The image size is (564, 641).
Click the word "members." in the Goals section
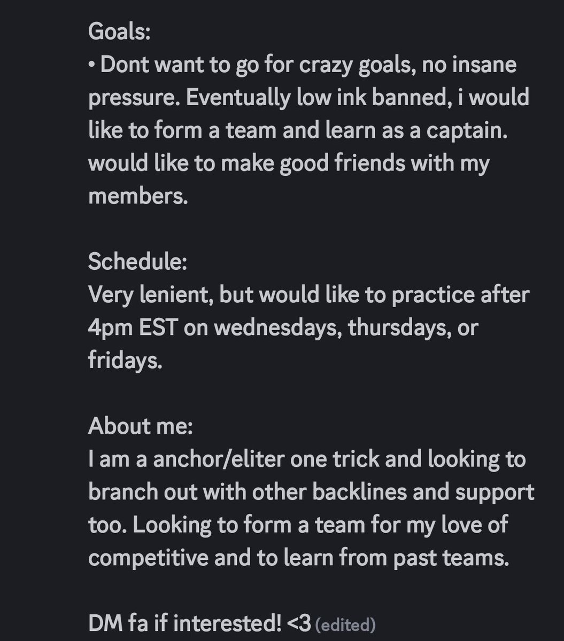(138, 197)
